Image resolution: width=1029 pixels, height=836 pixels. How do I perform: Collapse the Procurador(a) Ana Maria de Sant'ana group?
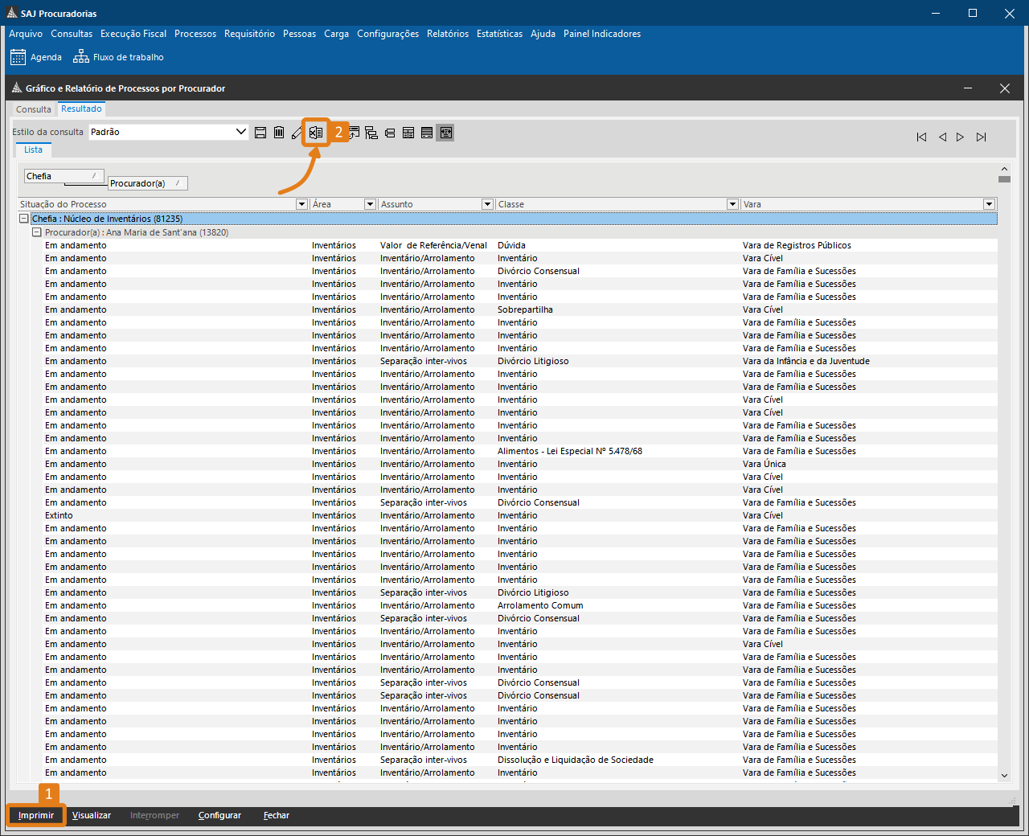click(36, 232)
